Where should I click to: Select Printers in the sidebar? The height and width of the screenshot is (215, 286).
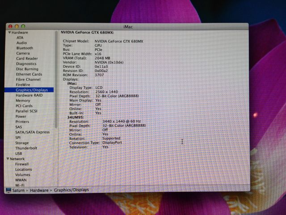pyautogui.click(x=22, y=121)
